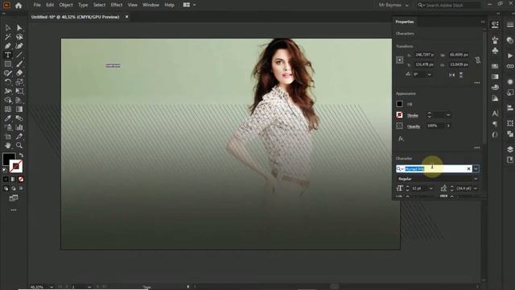The image size is (515, 290).
Task: Select the Rotate tool
Action: 8,82
